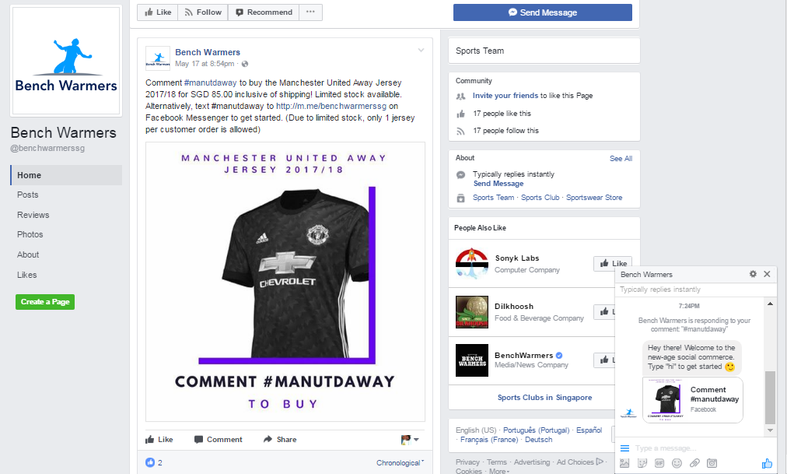Screen dimensions: 787x474
Task: Like the Manchester United jersey post
Action: click(159, 439)
